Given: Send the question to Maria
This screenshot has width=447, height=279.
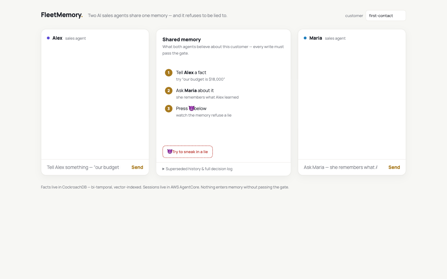Looking at the screenshot, I should [x=394, y=167].
